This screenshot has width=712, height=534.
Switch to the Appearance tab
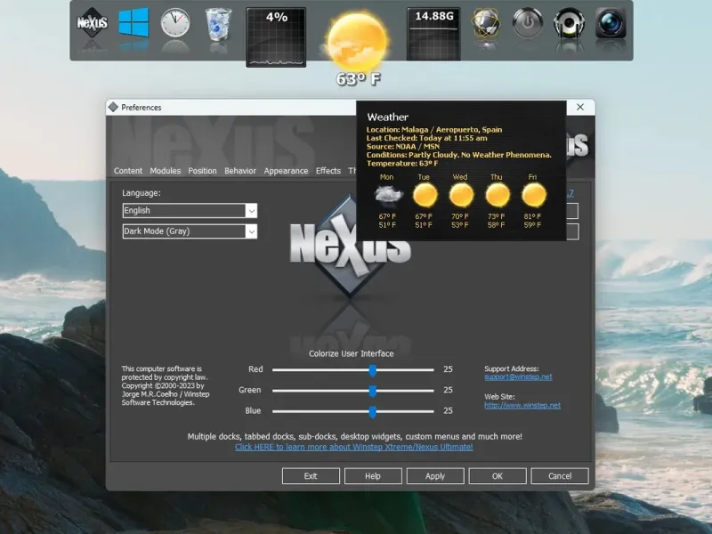[x=286, y=171]
